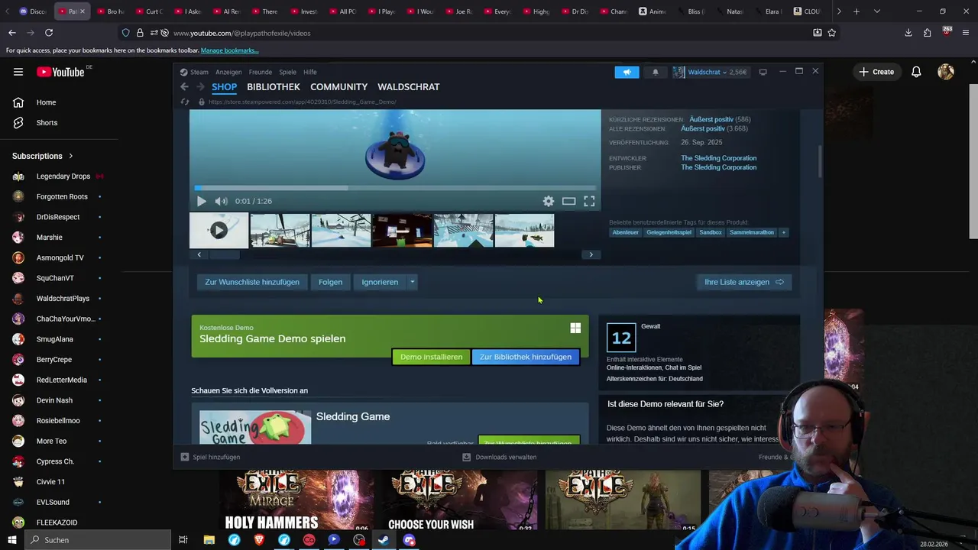Screen dimensions: 978x550
Task: Switch Steam to Big Picture mode icon
Action: pyautogui.click(x=763, y=72)
